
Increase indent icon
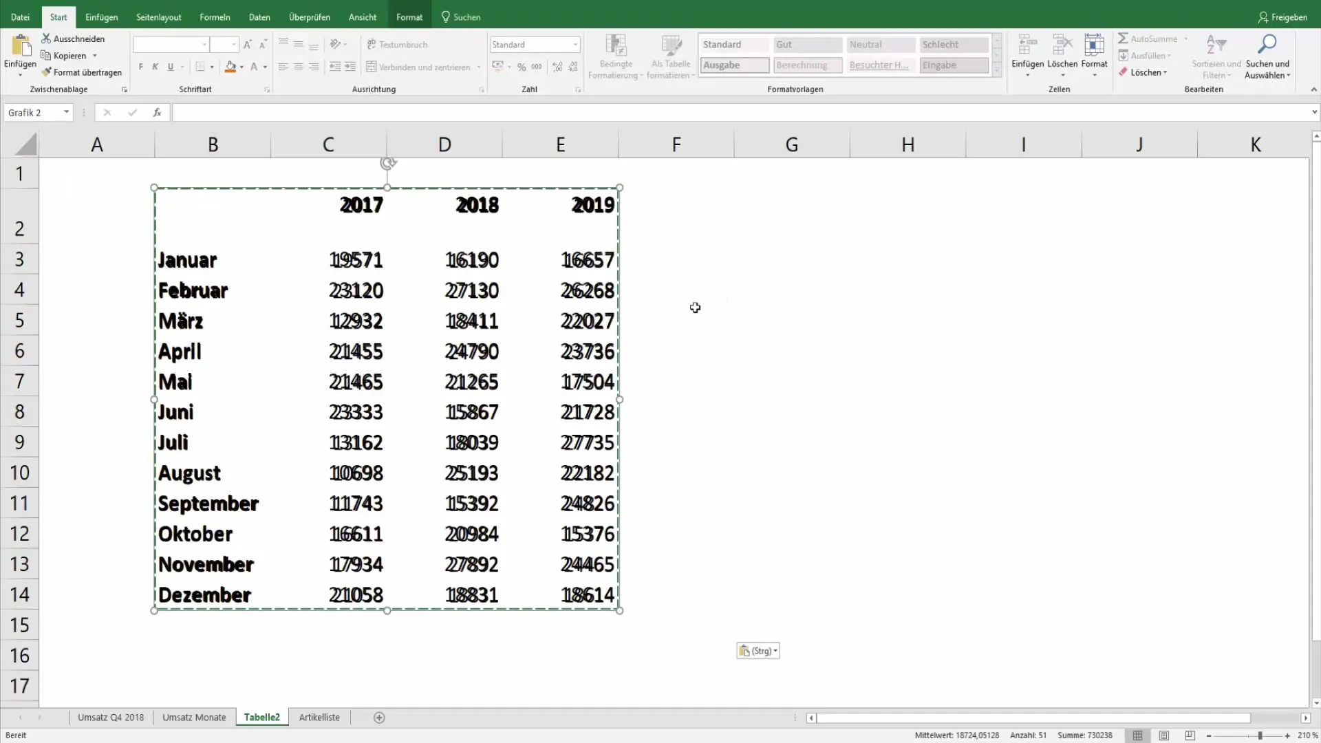click(x=350, y=67)
